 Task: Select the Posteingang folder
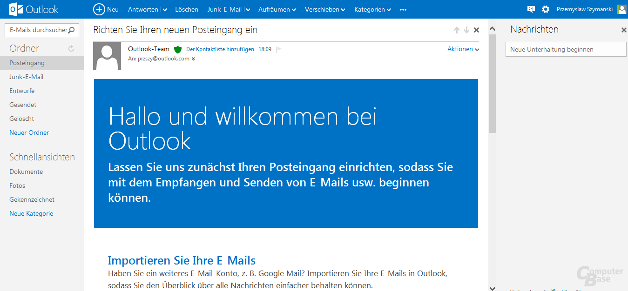point(42,63)
